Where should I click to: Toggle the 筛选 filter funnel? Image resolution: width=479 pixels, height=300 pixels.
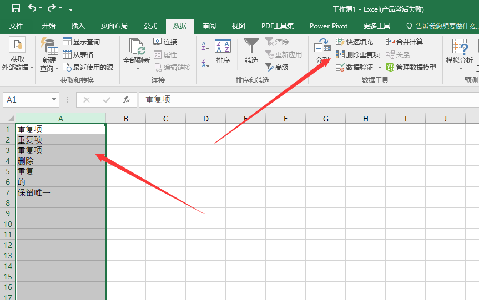tap(251, 52)
